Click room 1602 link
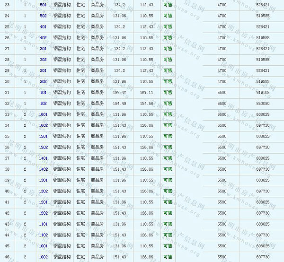The width and height of the screenshot is (284, 262). [43, 125]
